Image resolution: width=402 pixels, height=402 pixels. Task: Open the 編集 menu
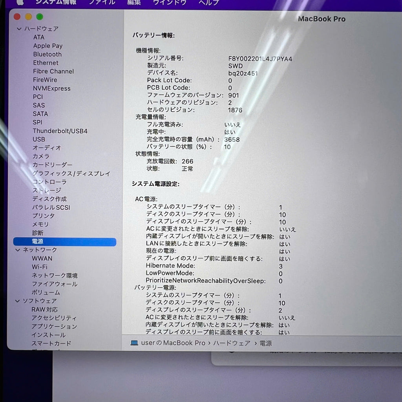pyautogui.click(x=134, y=2)
